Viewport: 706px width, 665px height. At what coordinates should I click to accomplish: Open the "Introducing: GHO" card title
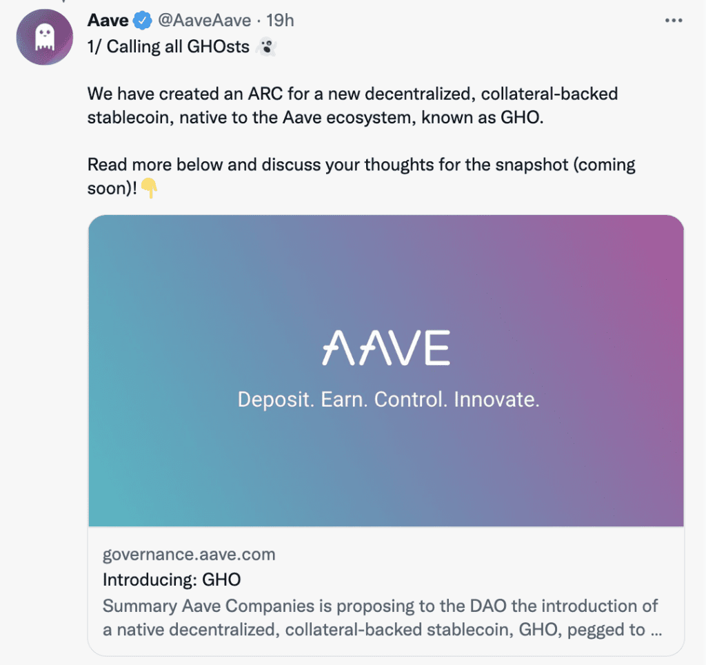click(172, 580)
